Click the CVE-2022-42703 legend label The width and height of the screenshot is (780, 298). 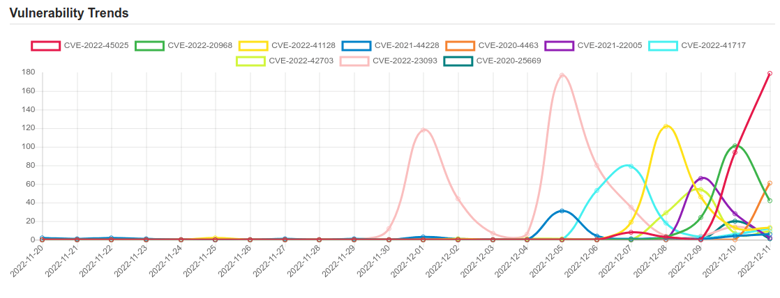(x=301, y=61)
